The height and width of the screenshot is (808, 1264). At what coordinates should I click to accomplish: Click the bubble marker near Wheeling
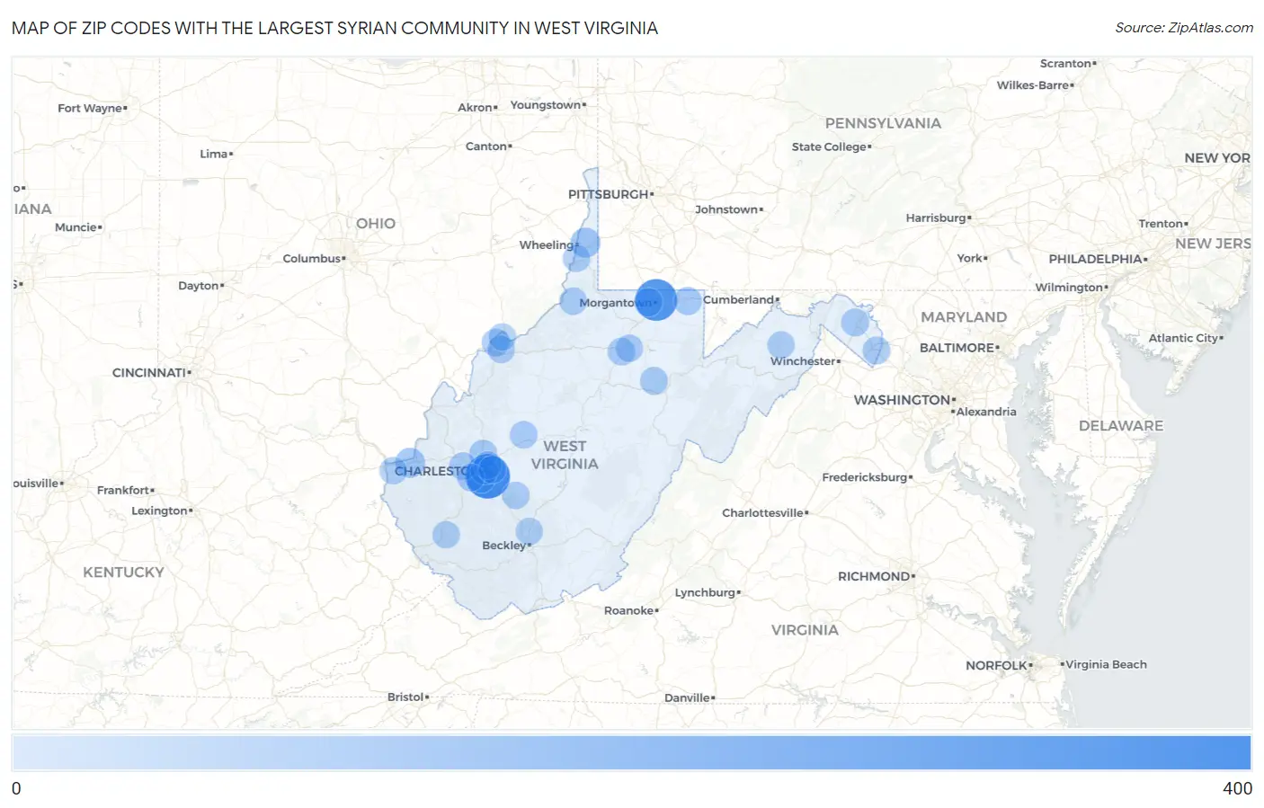[x=585, y=242]
